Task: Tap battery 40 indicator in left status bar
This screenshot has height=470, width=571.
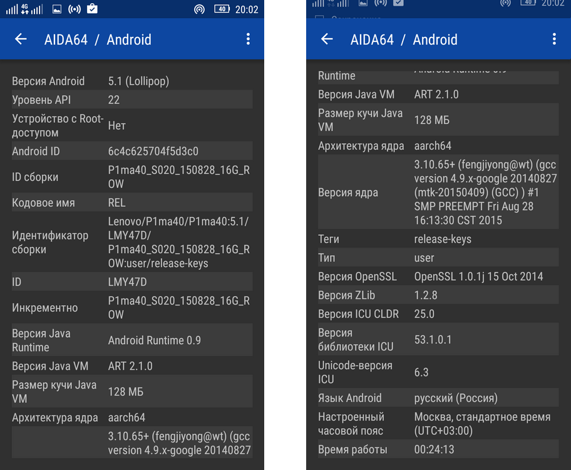Action: click(222, 9)
